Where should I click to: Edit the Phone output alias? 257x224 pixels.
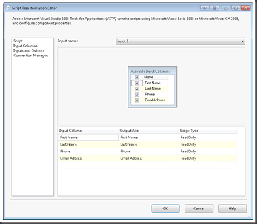(149, 151)
